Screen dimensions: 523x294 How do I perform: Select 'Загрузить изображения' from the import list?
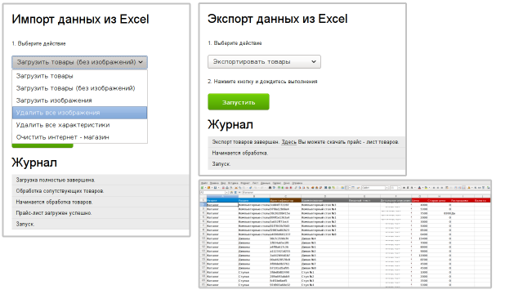(79, 100)
